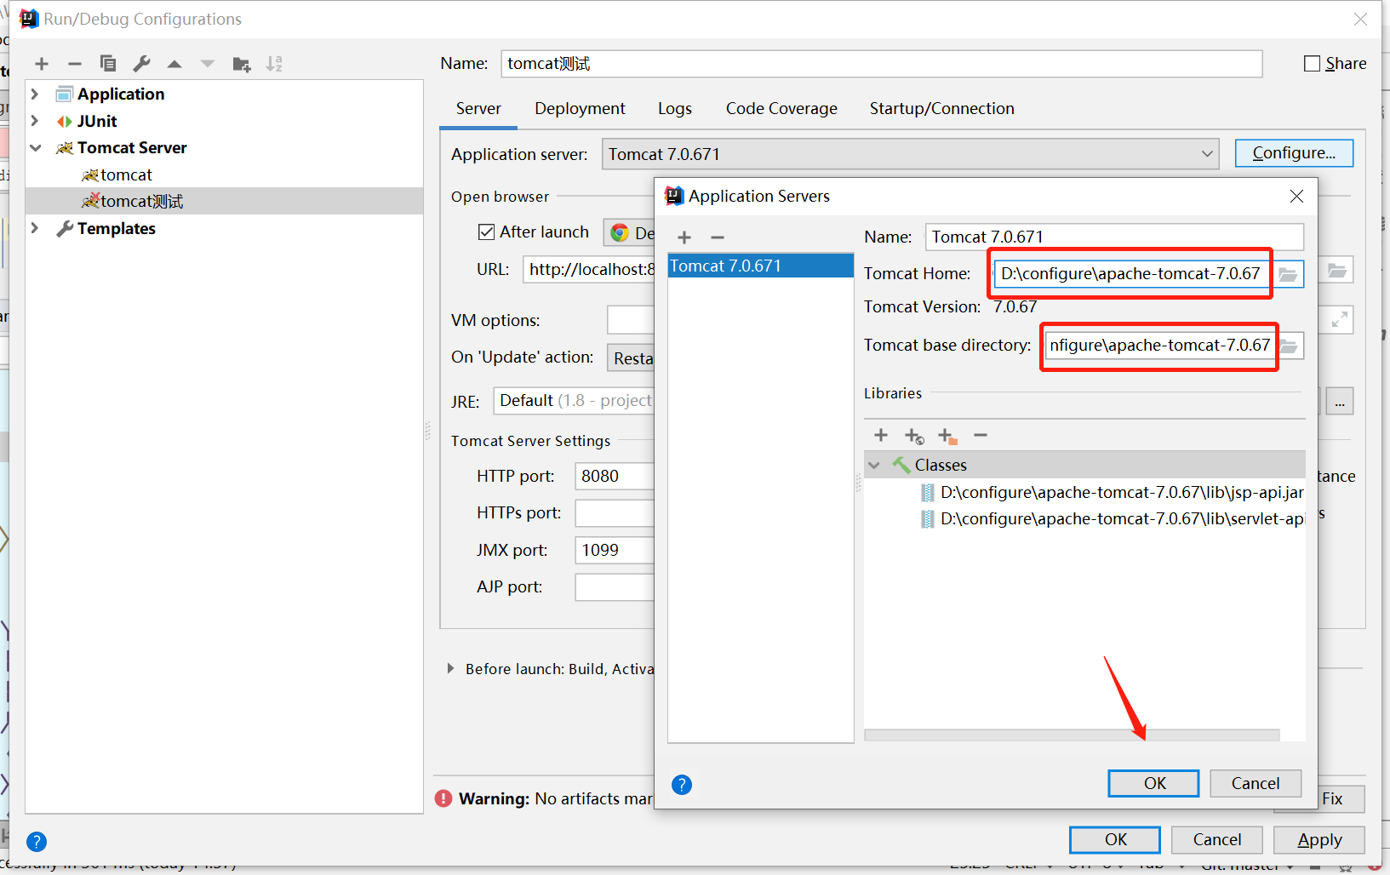Switch to Server tab

pyautogui.click(x=478, y=109)
